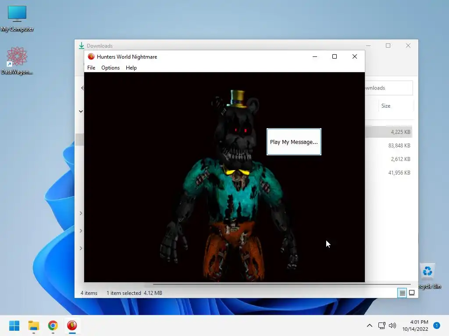
Task: Expand the first collapsed navigation pane item
Action: (81, 213)
